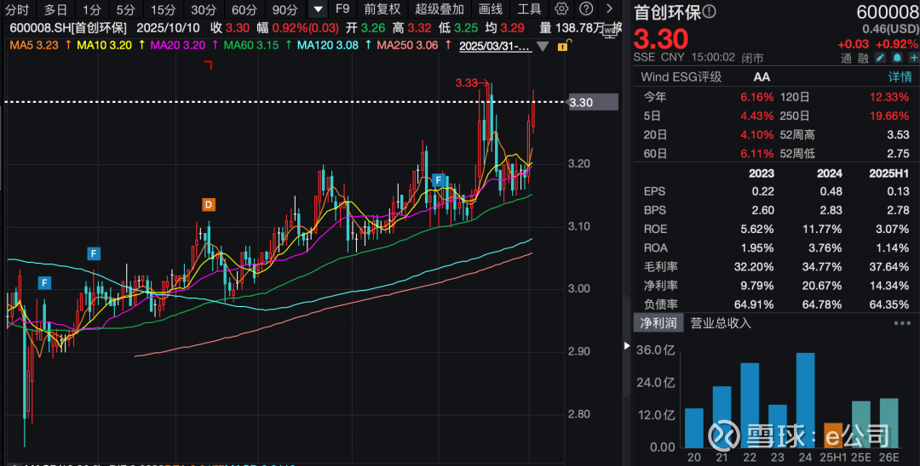The image size is (920, 466).
Task: Click the 融 margin trading indicator
Action: 864,58
